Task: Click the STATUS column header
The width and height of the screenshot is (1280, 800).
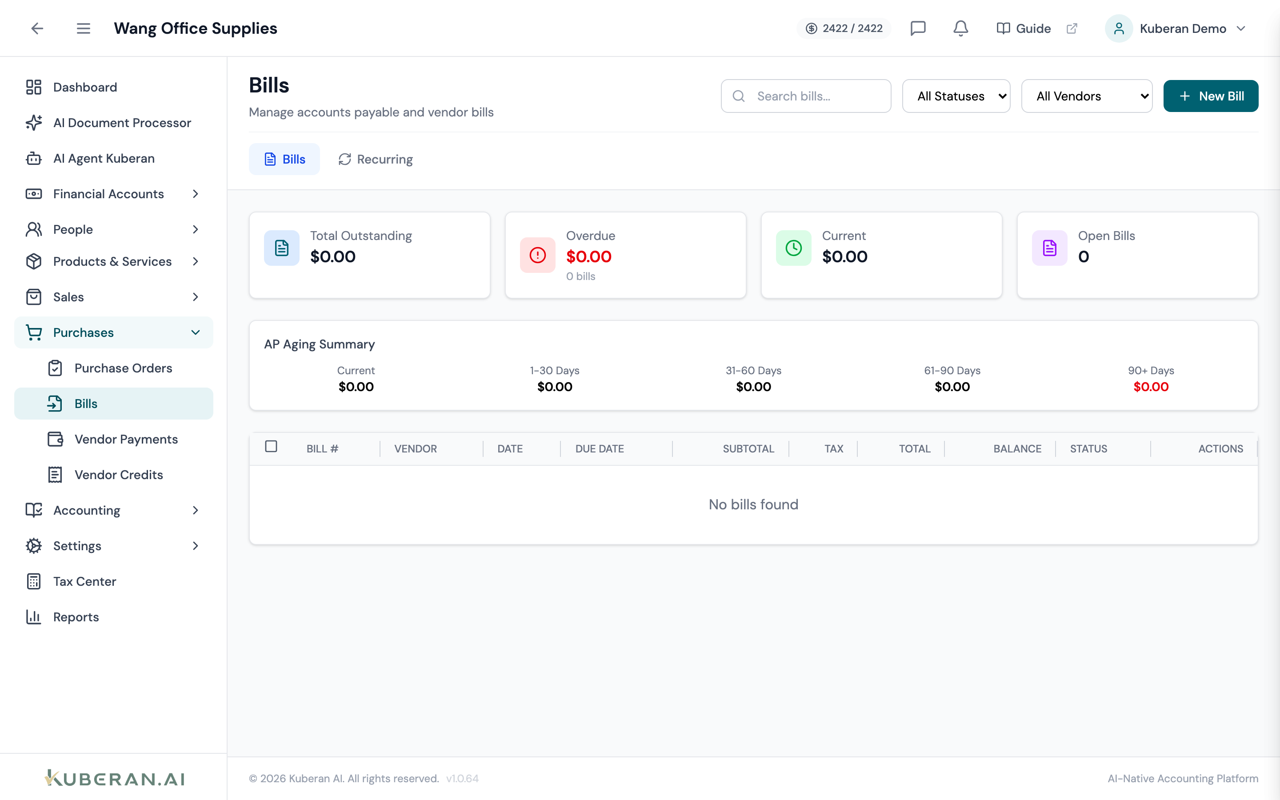Action: point(1088,449)
